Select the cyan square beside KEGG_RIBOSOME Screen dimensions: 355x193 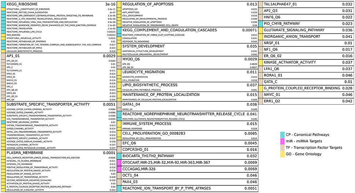[3, 4]
